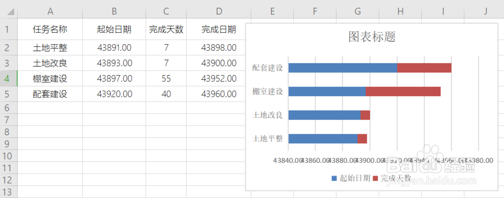Select column D header
Image resolution: width=504 pixels, height=198 pixels.
tap(219, 12)
